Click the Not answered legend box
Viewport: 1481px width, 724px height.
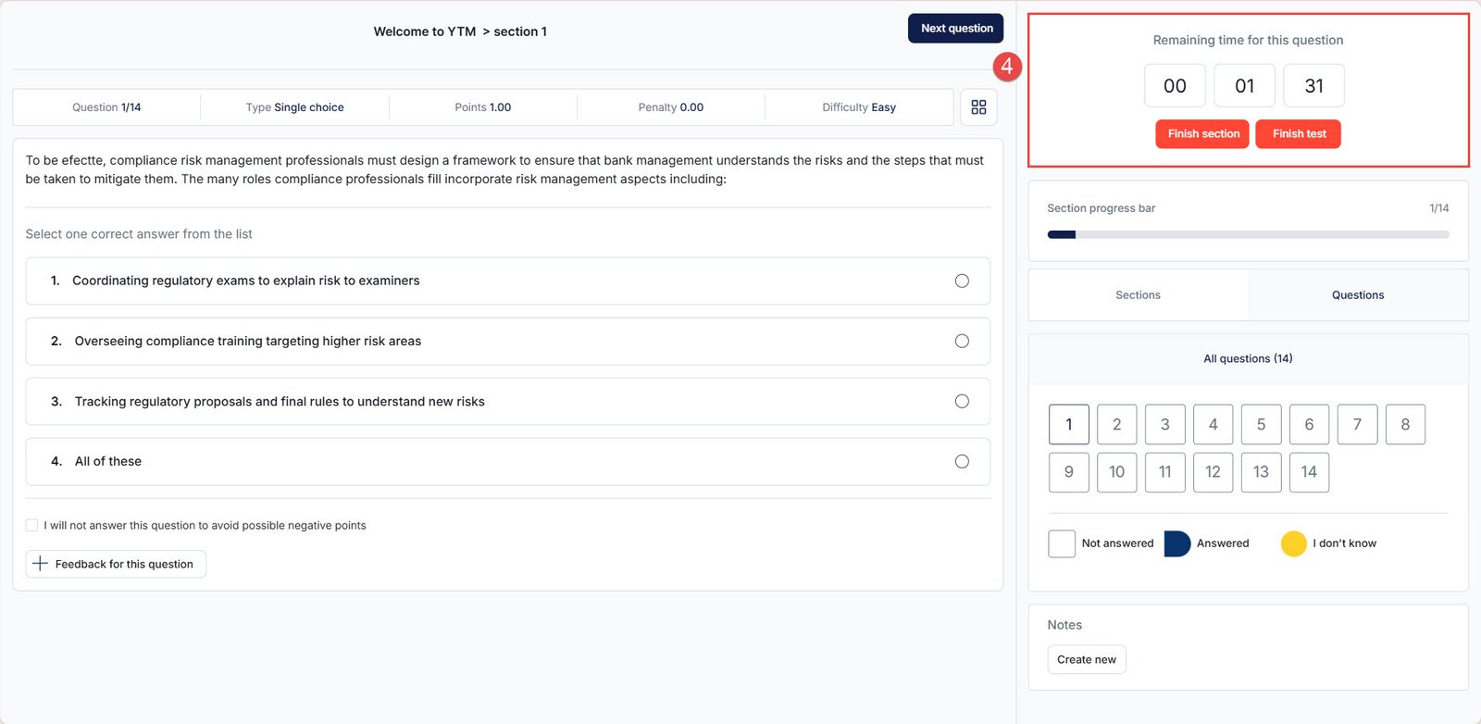1061,543
